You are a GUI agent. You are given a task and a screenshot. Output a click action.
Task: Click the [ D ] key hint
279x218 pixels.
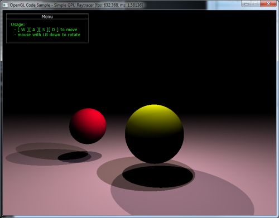coord(54,30)
